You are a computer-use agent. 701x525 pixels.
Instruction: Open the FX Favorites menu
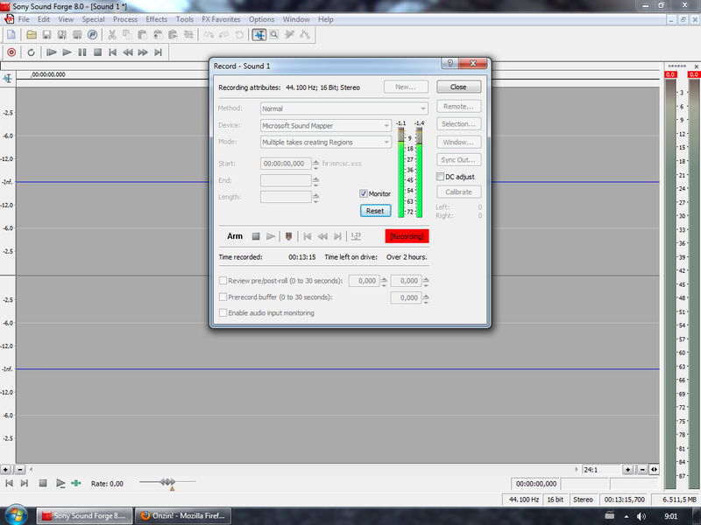[221, 19]
